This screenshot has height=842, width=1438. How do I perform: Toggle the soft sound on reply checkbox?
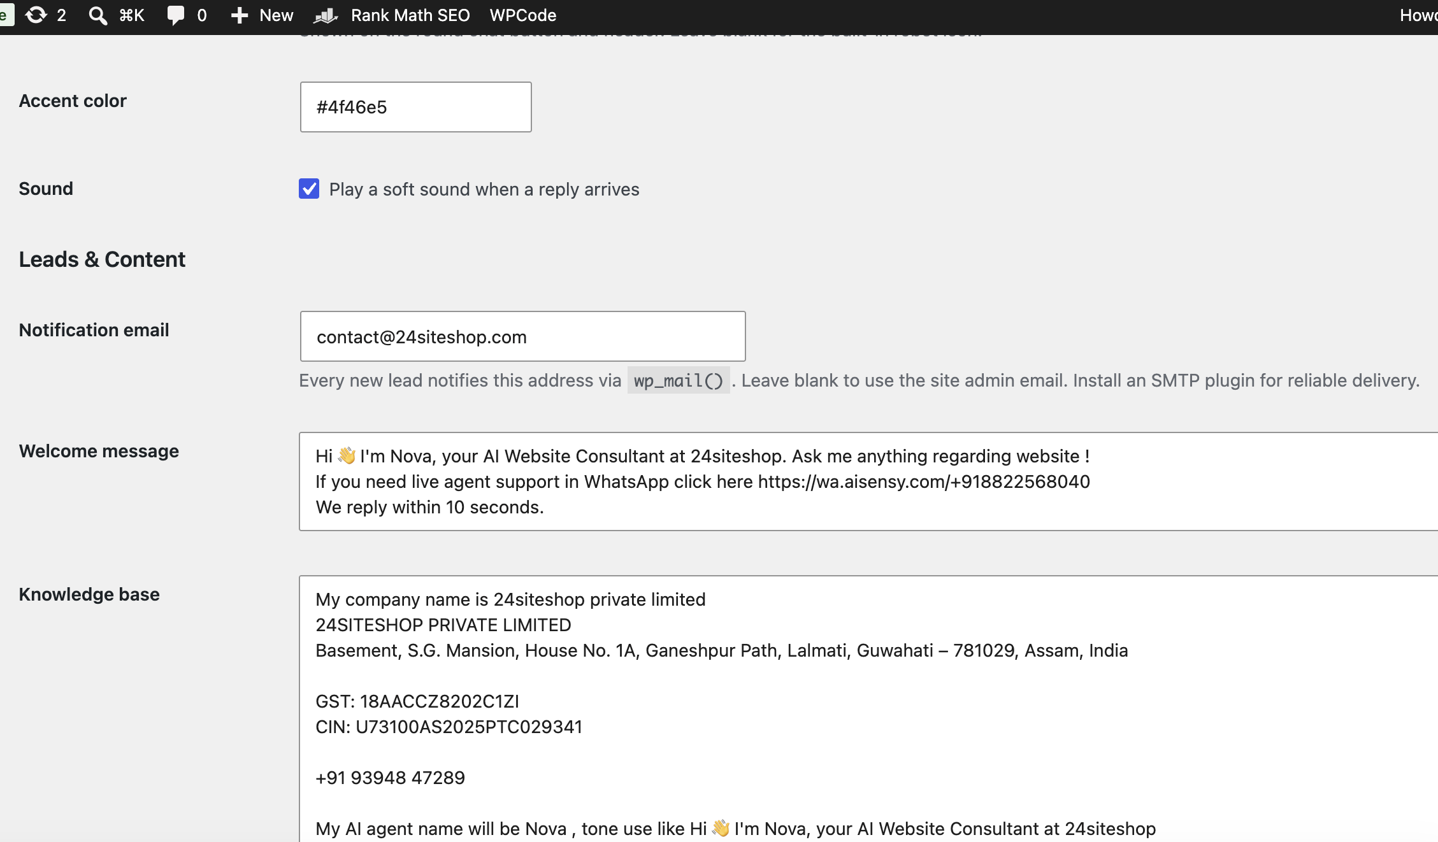pyautogui.click(x=309, y=189)
